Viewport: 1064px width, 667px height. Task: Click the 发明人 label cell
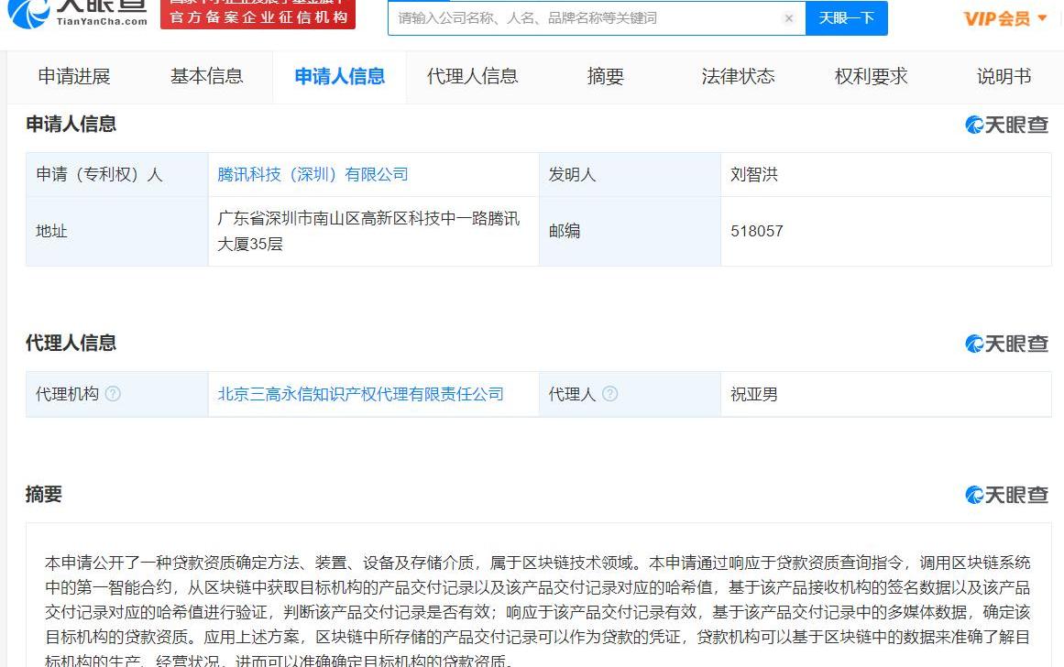coord(630,174)
